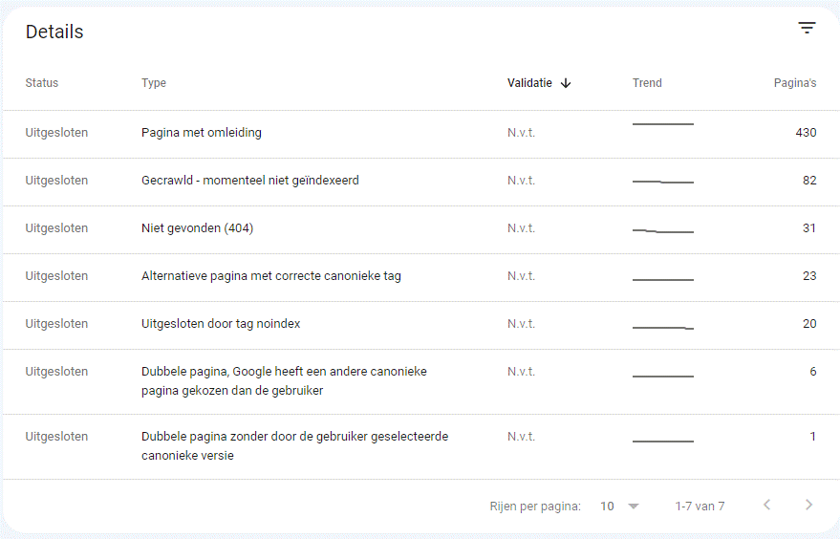This screenshot has height=539, width=840.
Task: Go to previous page chevron
Action: coord(767,505)
